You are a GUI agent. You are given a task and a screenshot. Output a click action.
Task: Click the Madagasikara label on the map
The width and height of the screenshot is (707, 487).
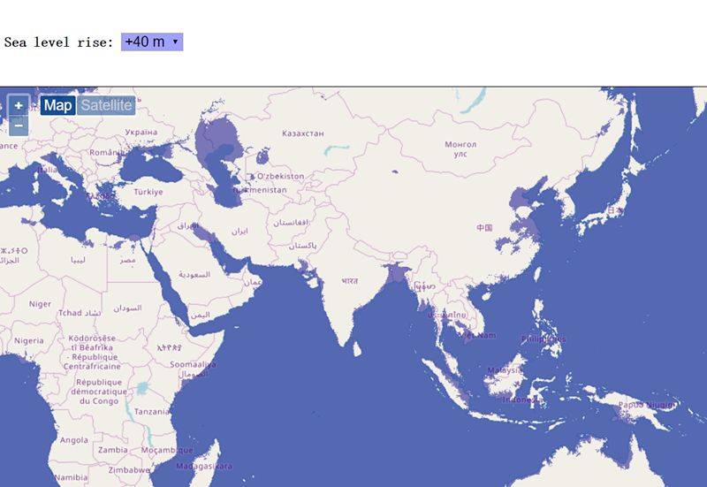click(x=204, y=466)
